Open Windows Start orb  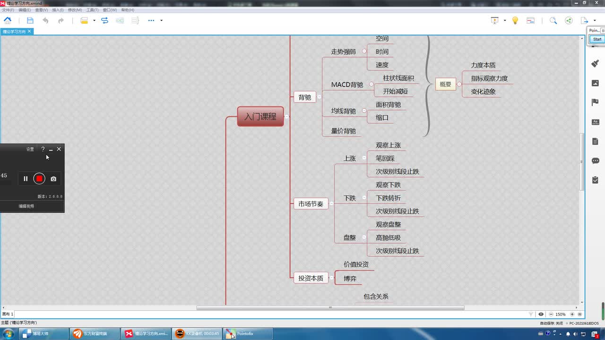[x=9, y=333]
